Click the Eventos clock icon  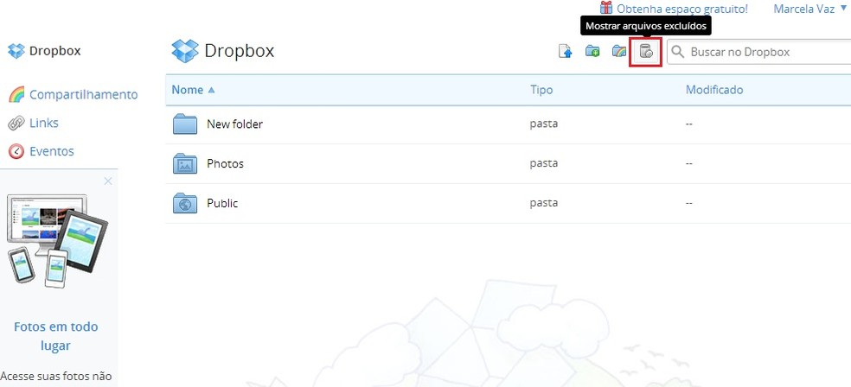[x=16, y=151]
